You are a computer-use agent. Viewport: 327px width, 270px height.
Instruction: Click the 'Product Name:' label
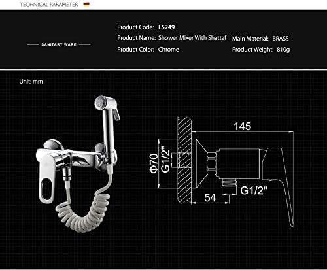pos(137,38)
